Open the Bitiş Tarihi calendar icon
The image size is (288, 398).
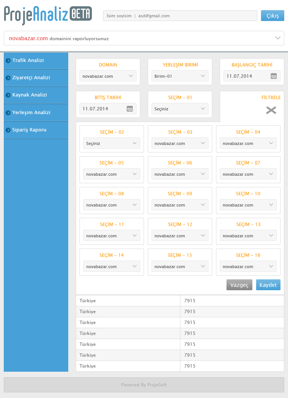pyautogui.click(x=130, y=109)
